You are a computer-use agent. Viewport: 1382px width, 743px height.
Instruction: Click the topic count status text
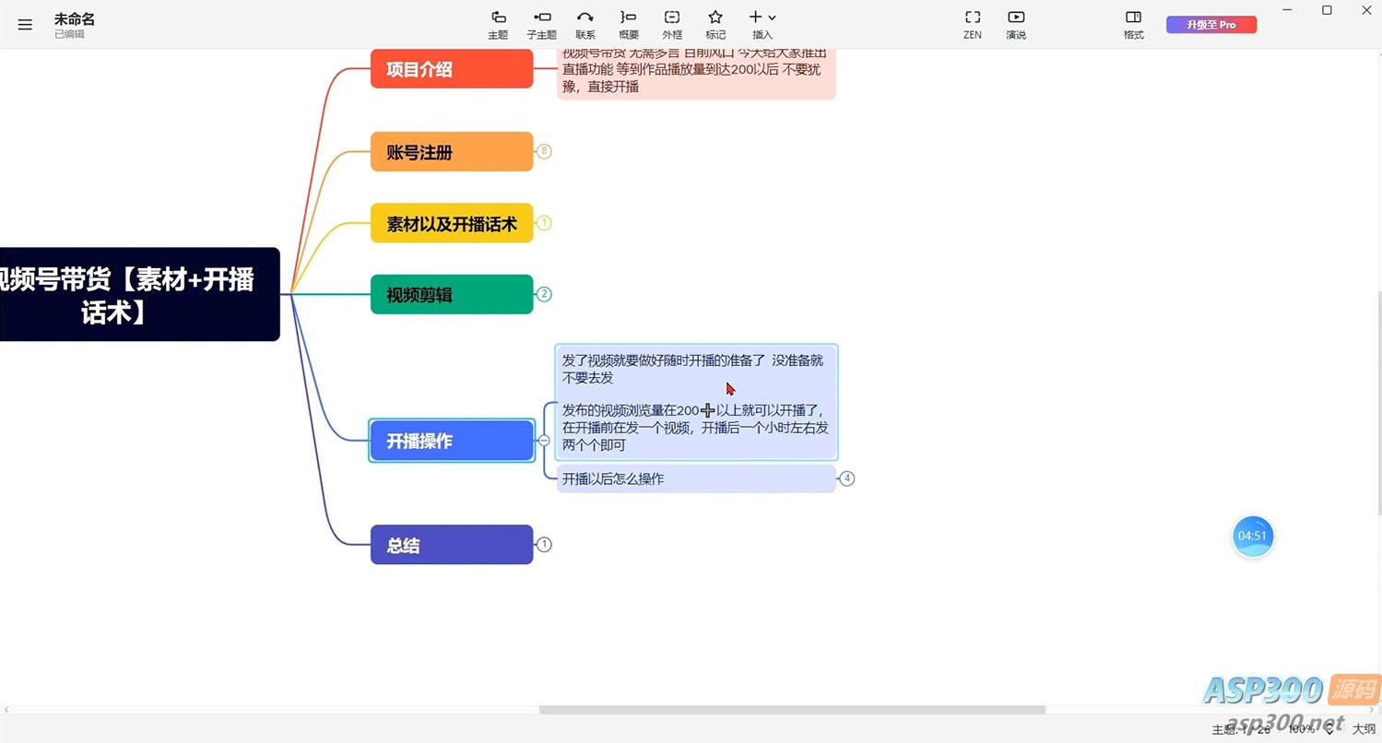tap(1241, 729)
